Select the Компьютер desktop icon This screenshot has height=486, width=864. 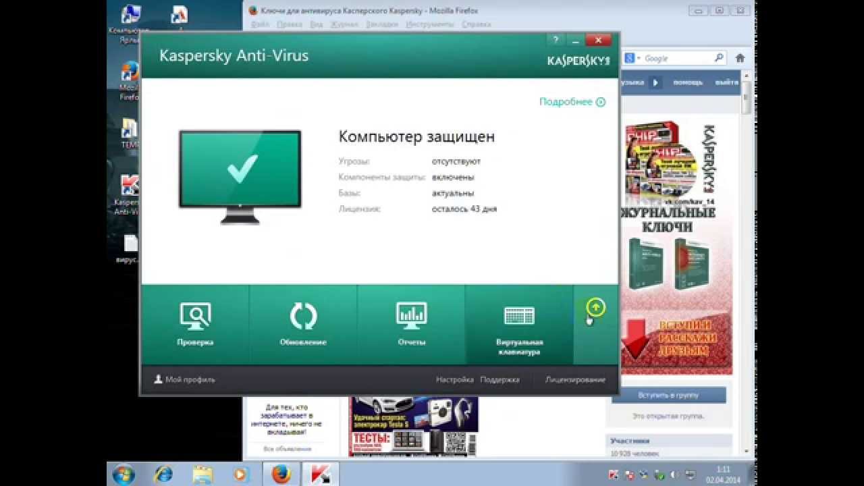[129, 24]
